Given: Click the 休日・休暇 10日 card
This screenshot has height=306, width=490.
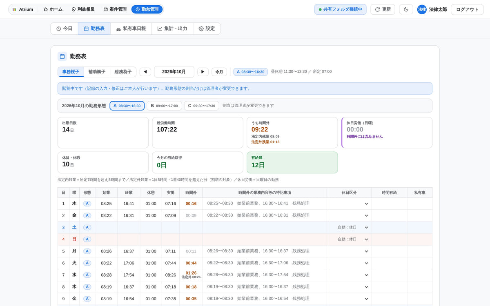Looking at the screenshot, I should coord(103,162).
